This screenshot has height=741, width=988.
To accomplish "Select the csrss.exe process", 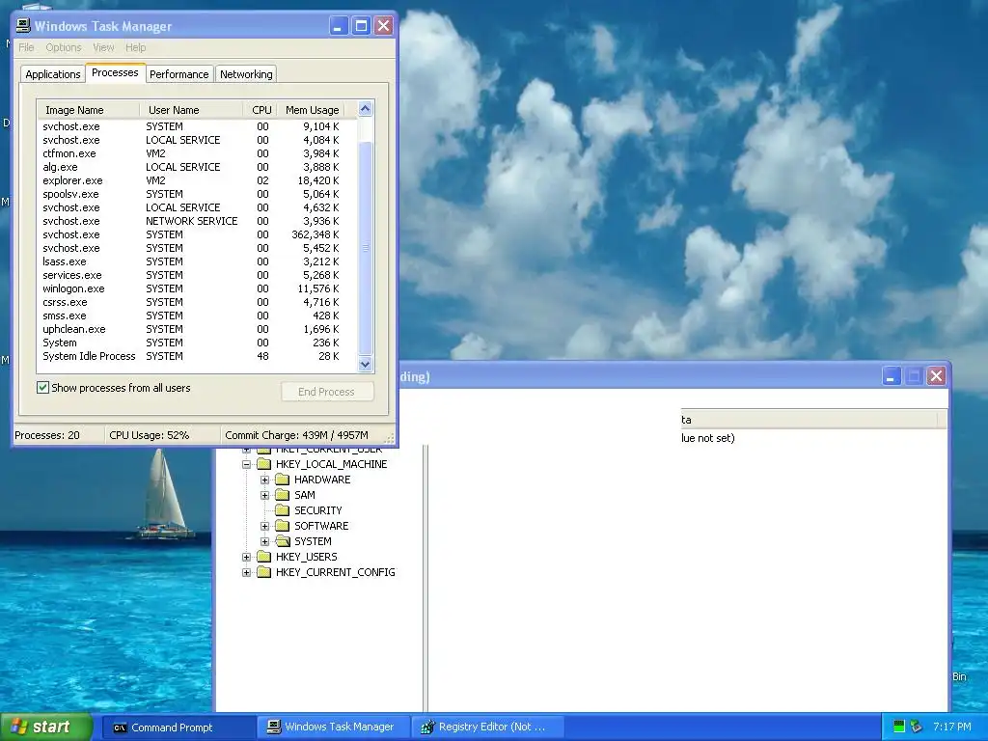I will pyautogui.click(x=197, y=302).
